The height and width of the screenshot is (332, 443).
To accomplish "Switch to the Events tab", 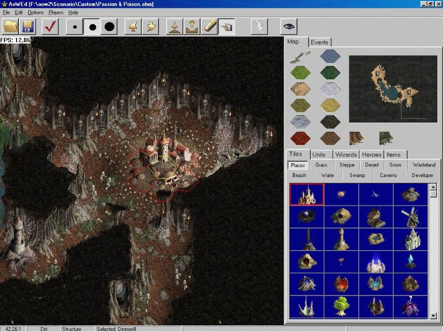I will (320, 42).
